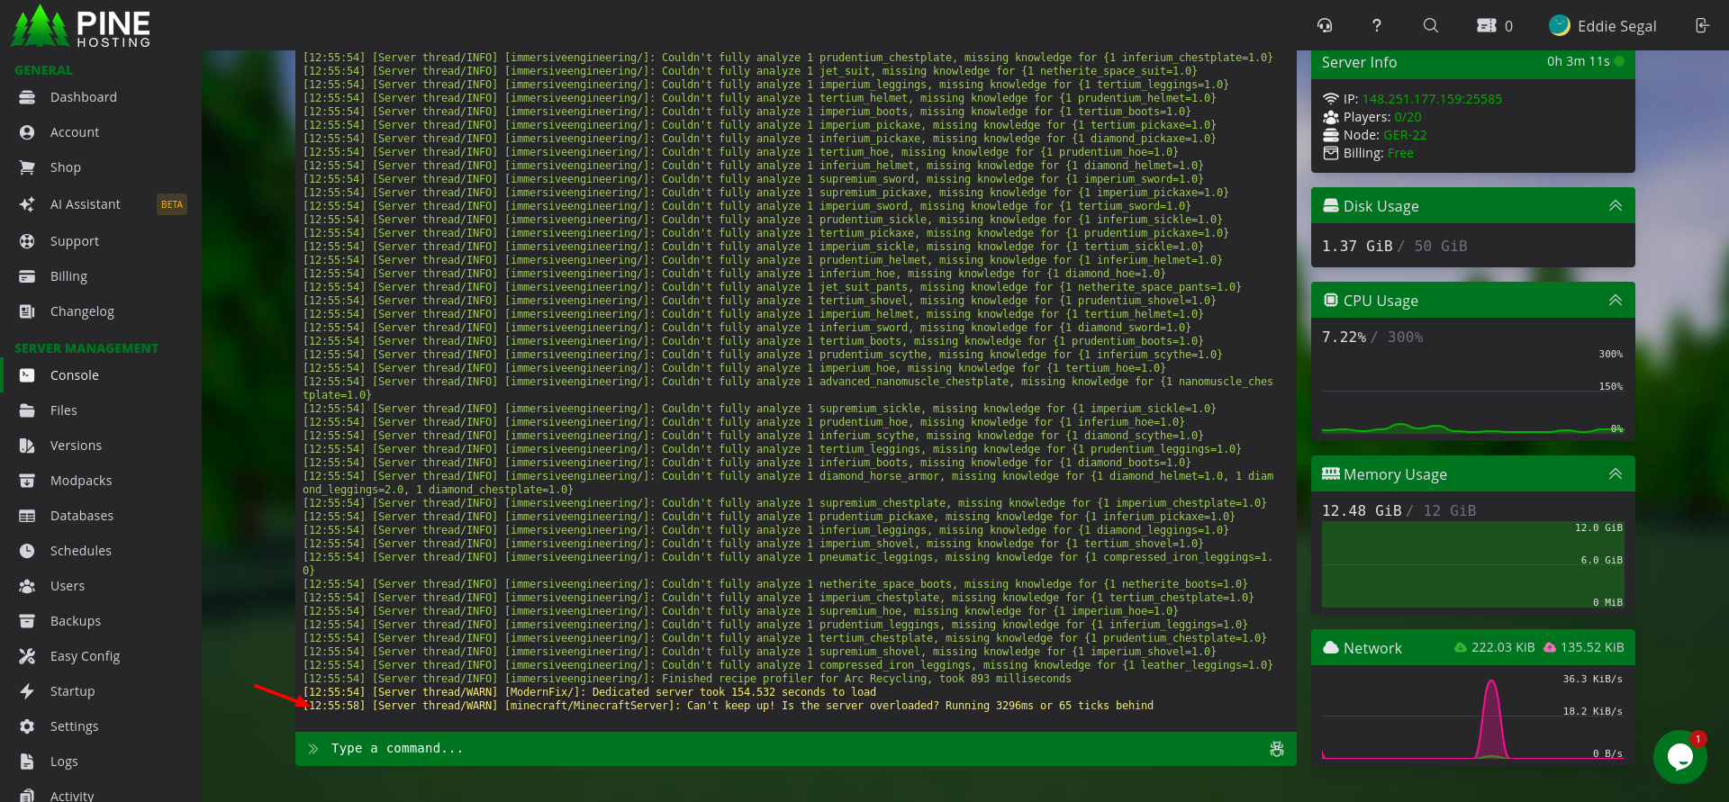Click the BETA badge next to AI Assistant
Screen dimensions: 1729x802
coord(172,204)
